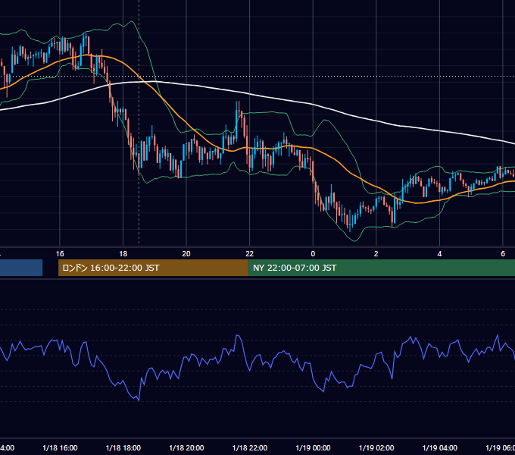Click the blue session bar before ロンドン

21,268
